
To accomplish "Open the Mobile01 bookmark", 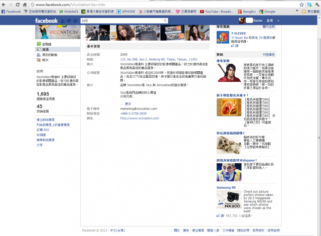I will (x=69, y=12).
